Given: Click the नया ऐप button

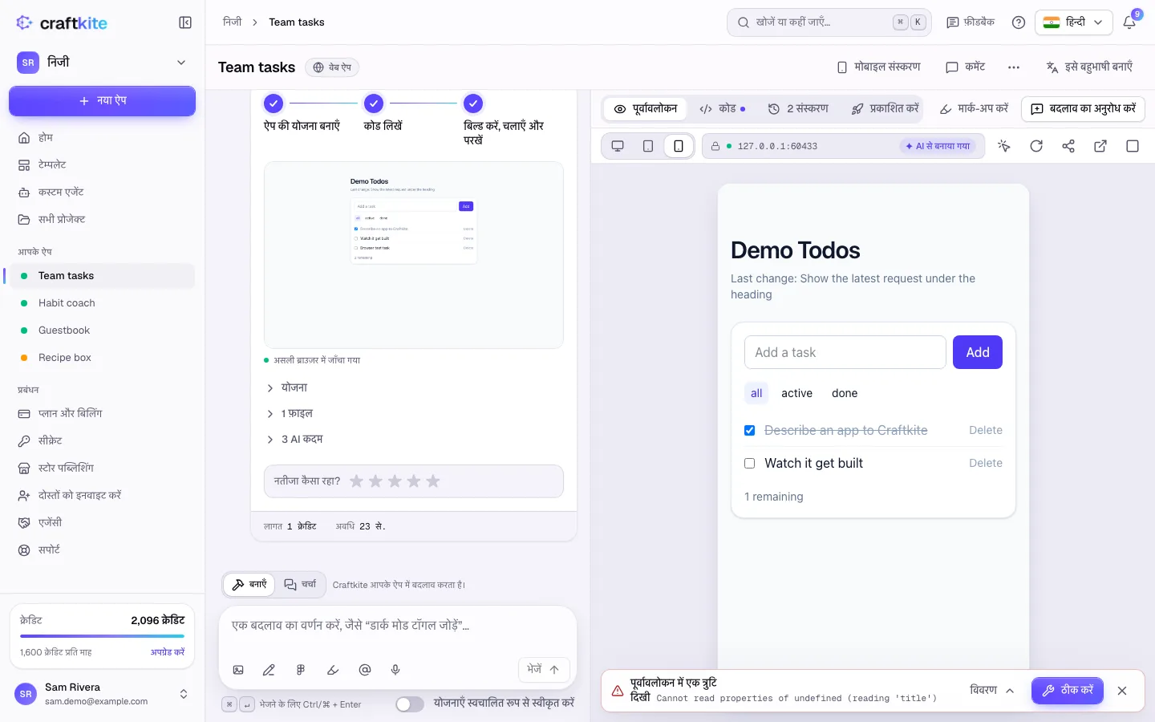Looking at the screenshot, I should coord(102,101).
